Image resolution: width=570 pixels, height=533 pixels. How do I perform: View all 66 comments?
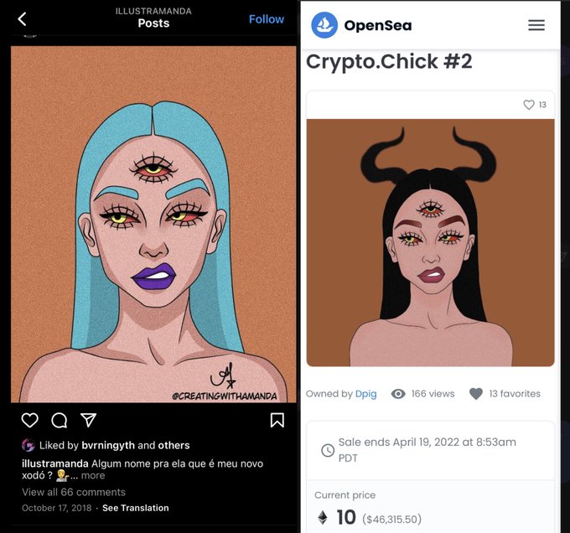coord(74,492)
